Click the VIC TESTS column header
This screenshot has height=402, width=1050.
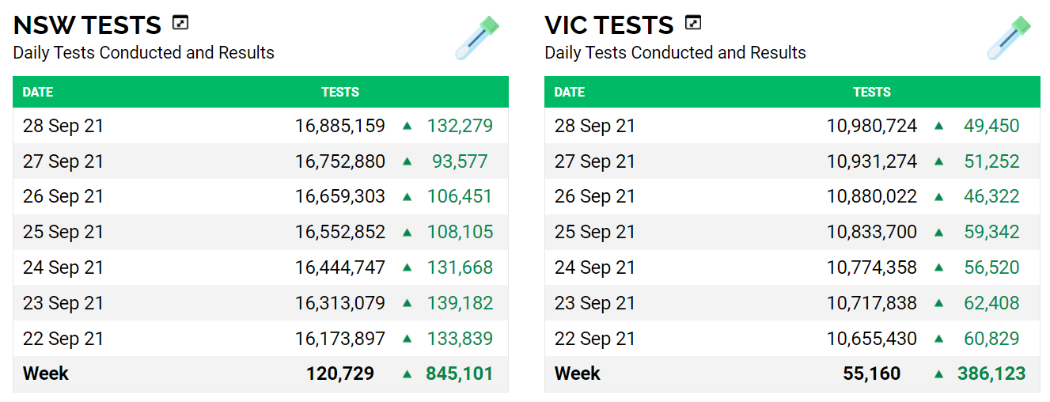click(x=872, y=92)
